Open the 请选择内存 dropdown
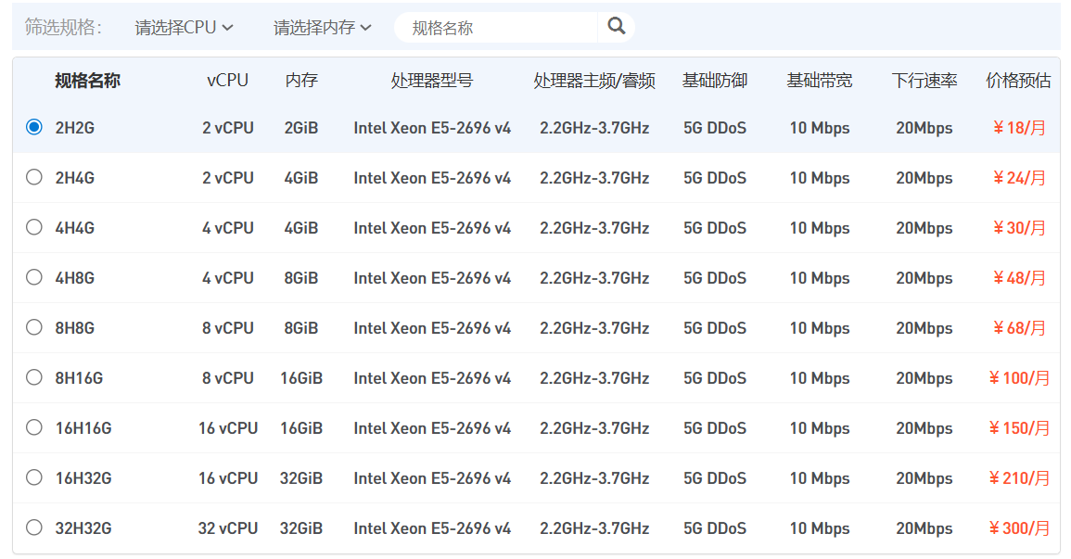1071x559 pixels. click(x=322, y=28)
